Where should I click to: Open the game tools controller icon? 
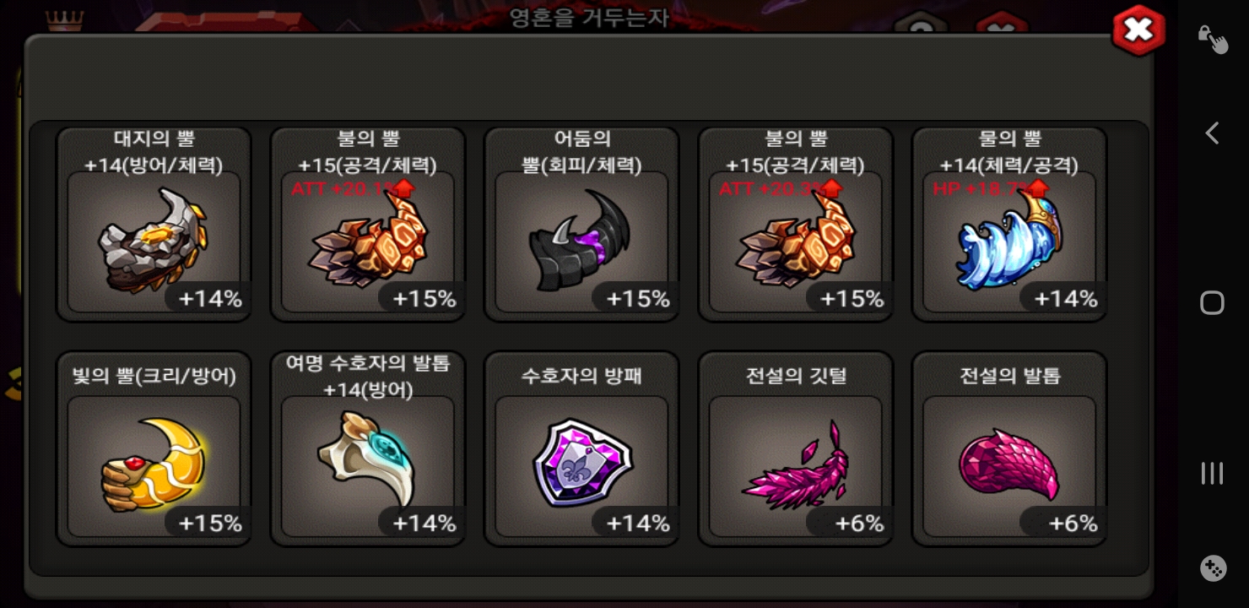tap(1213, 568)
